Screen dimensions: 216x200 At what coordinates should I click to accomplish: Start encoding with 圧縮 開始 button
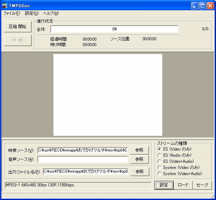[x=18, y=27]
